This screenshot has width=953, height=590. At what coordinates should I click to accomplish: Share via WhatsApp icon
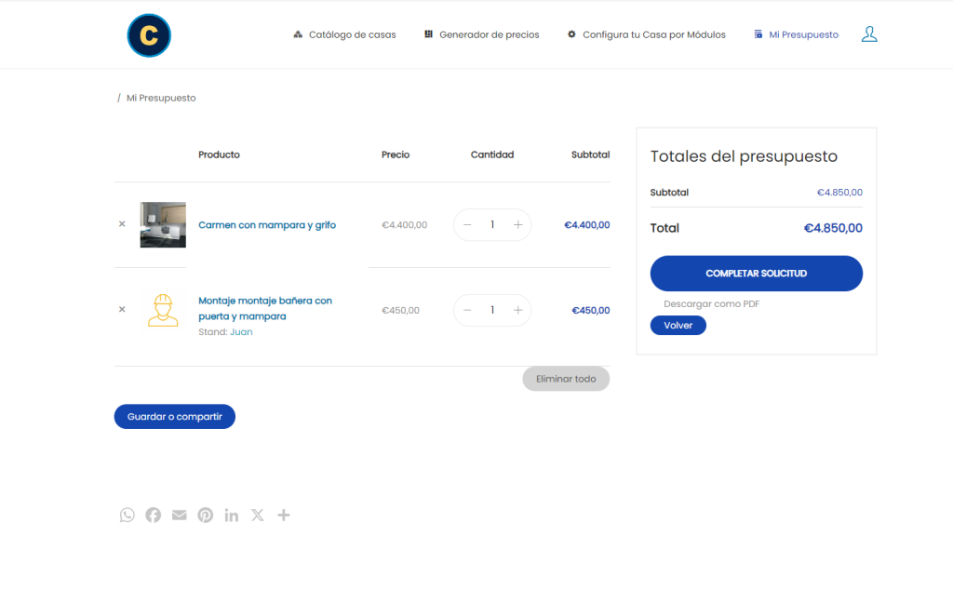pyautogui.click(x=128, y=516)
